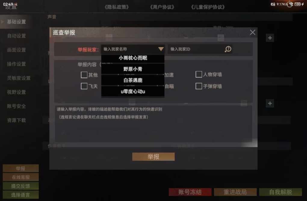Open the player ID help icon
This screenshot has width=307, height=201.
(228, 49)
